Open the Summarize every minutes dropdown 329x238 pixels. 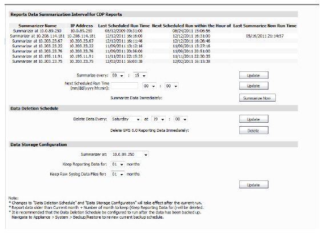click(x=140, y=75)
